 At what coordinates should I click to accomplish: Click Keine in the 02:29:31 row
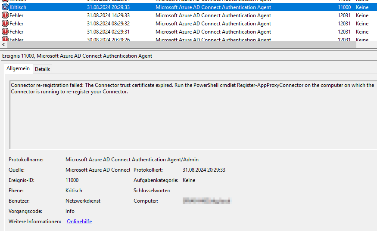[x=362, y=32]
